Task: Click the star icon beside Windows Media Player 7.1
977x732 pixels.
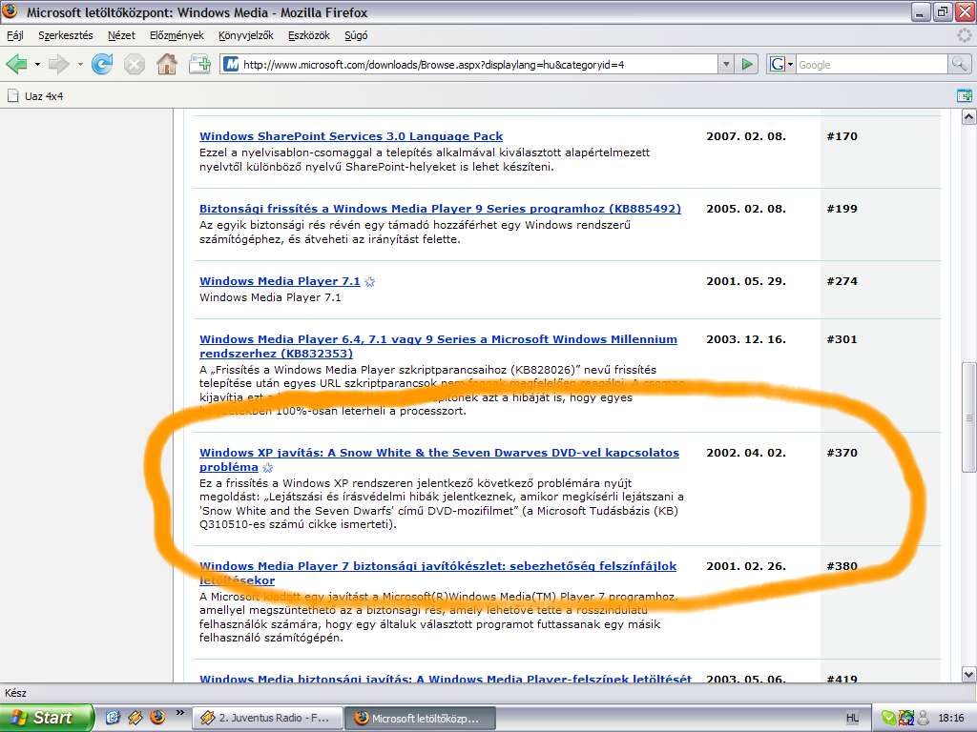Action: click(370, 282)
